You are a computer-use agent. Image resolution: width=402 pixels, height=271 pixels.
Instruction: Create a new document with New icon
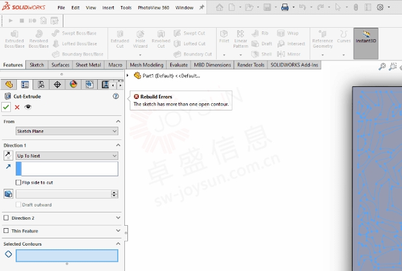(x=232, y=7)
